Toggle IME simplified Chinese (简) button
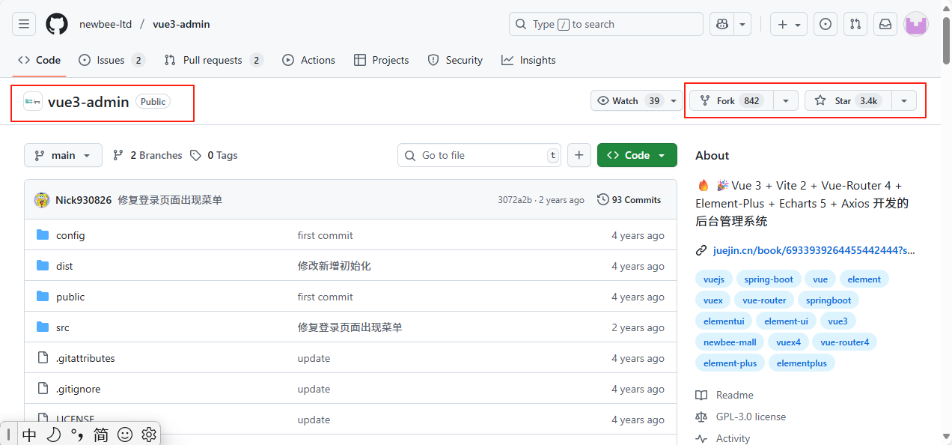The width and height of the screenshot is (952, 445). coord(101,435)
